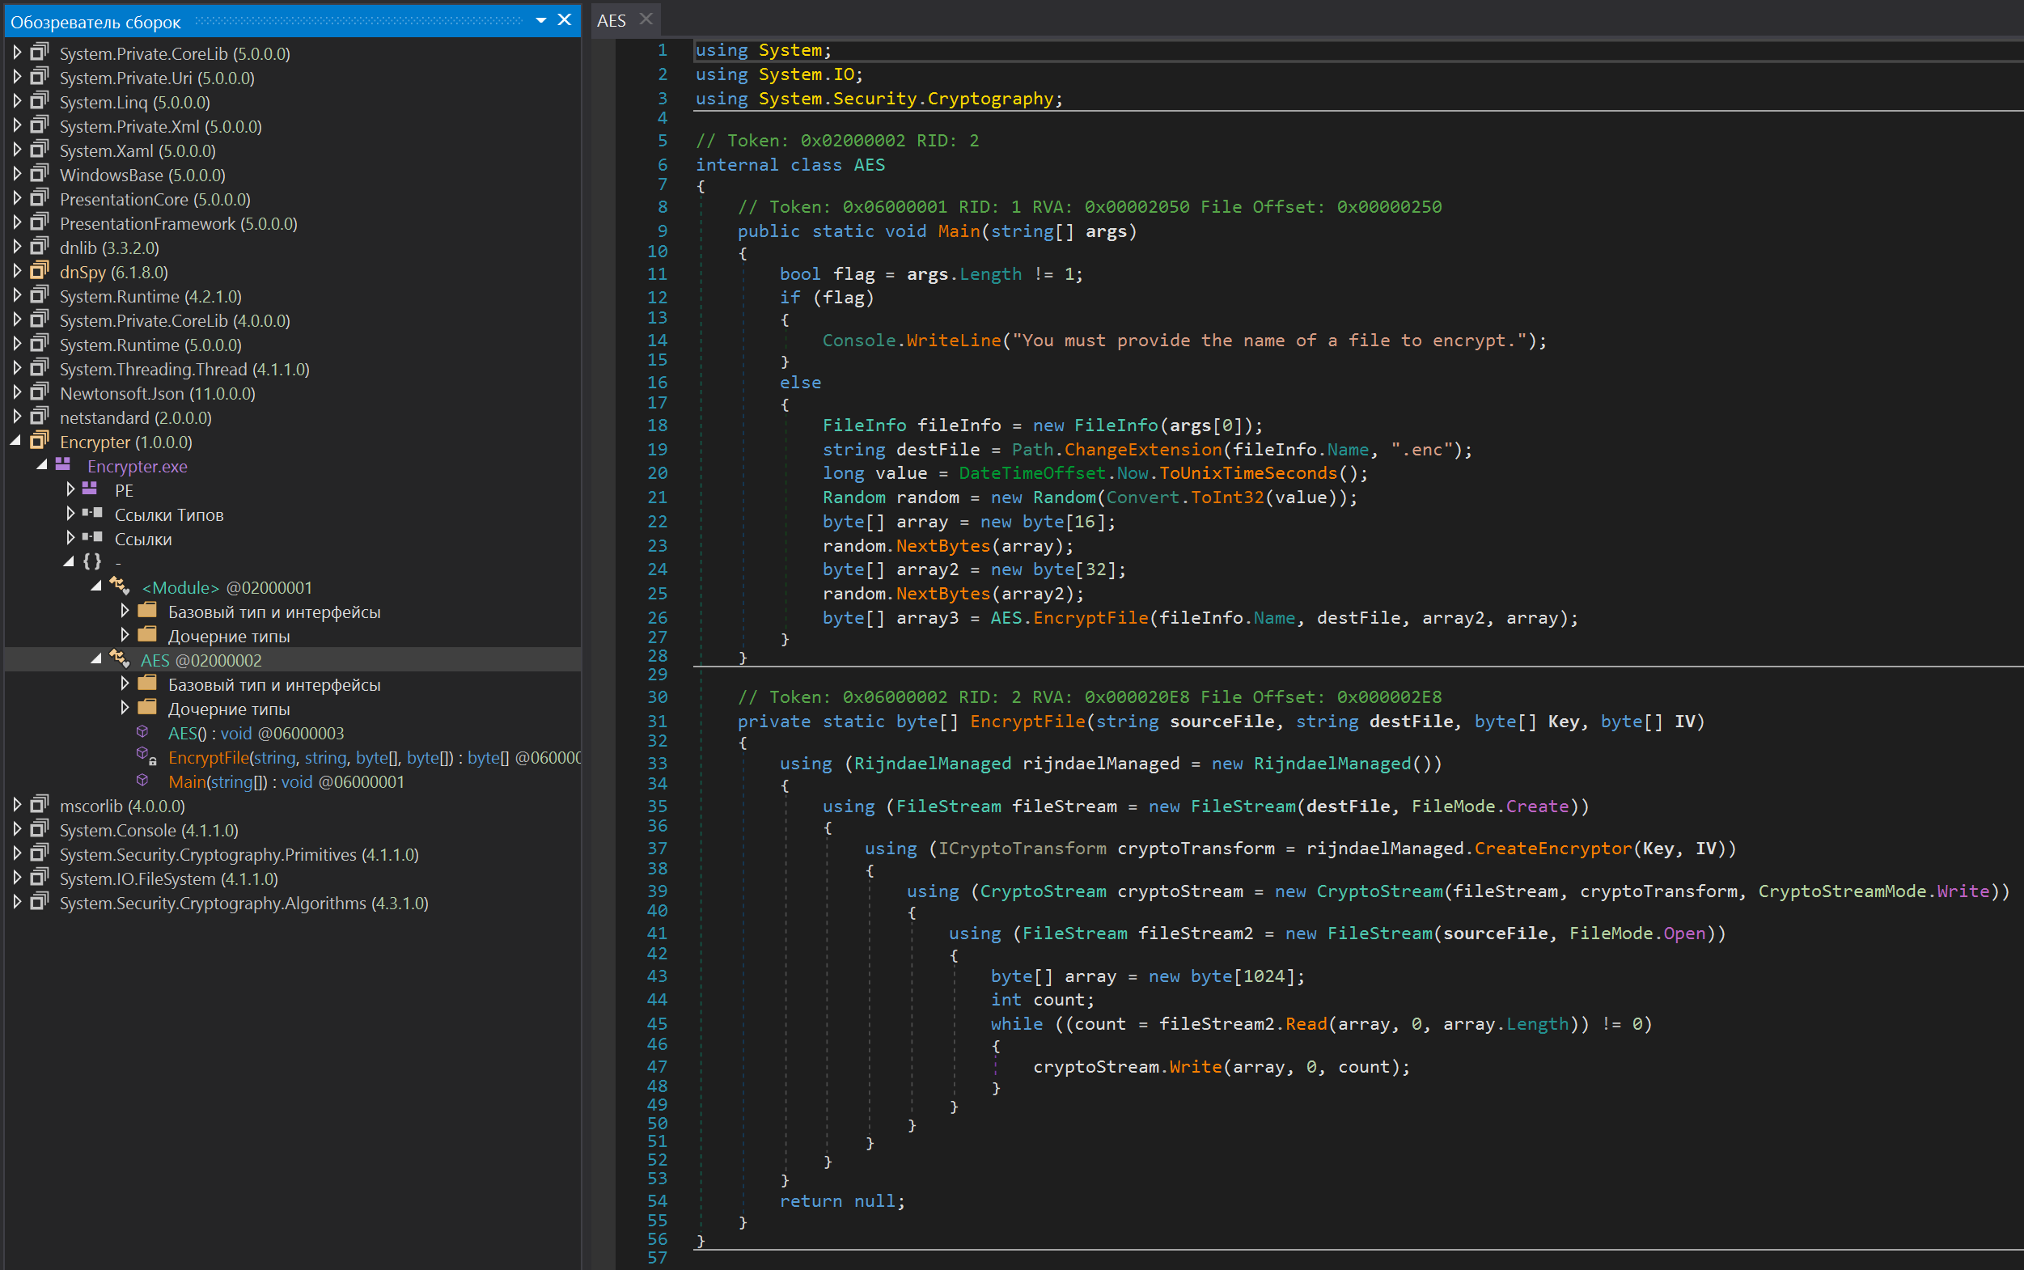Select PresentationFramework (5.0.0.0) assembly
This screenshot has width=2024, height=1270.
pos(178,223)
